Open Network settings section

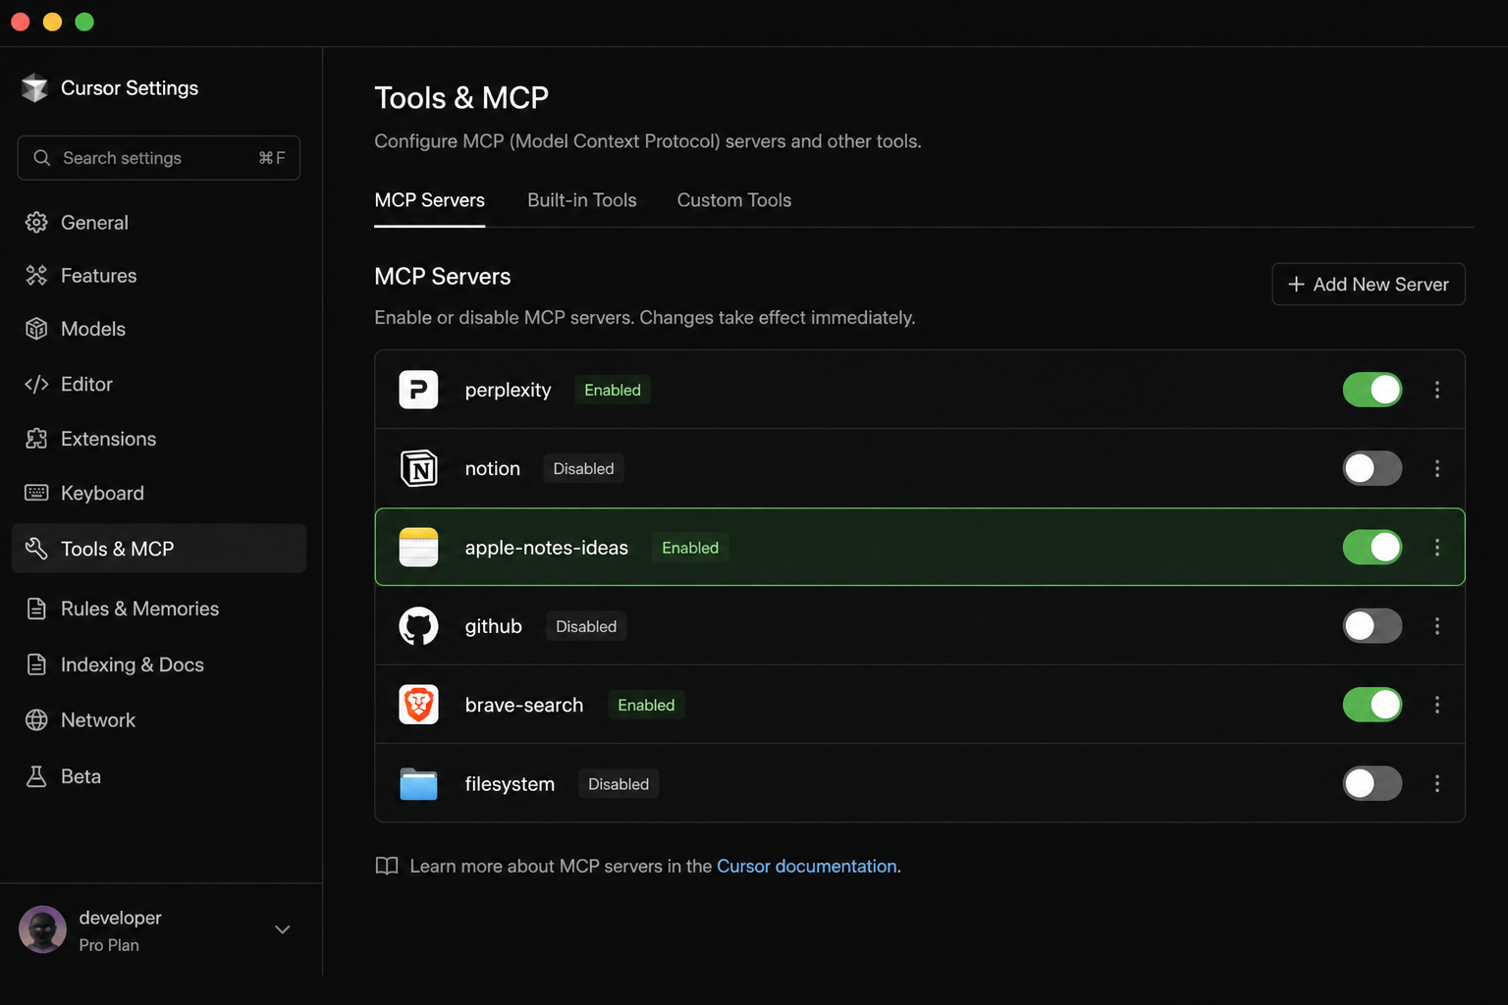[159, 720]
